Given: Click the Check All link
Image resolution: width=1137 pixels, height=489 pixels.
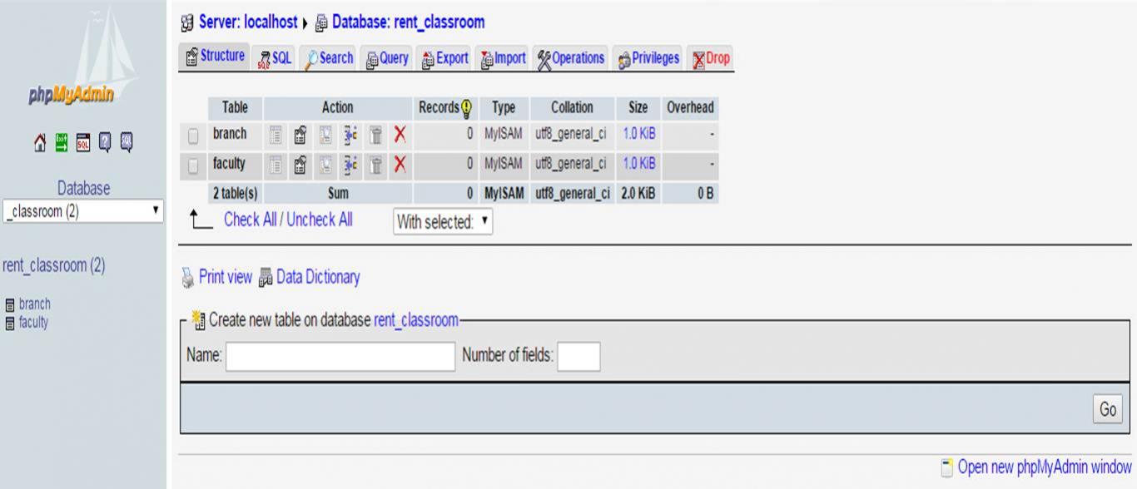Looking at the screenshot, I should (252, 220).
